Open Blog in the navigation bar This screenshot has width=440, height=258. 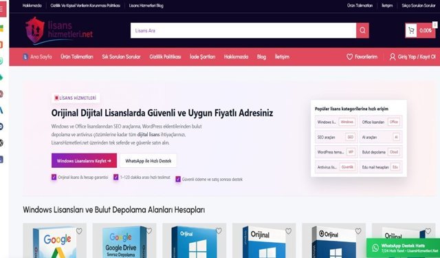pyautogui.click(x=261, y=56)
